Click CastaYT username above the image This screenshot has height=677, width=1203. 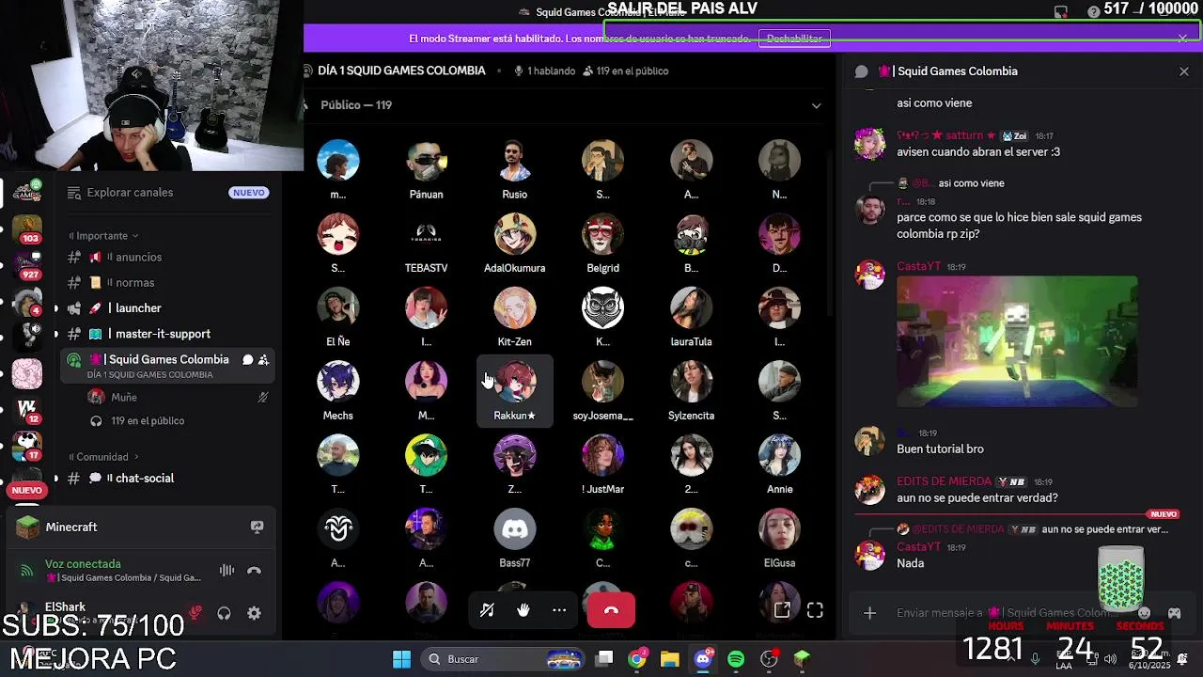pyautogui.click(x=918, y=267)
